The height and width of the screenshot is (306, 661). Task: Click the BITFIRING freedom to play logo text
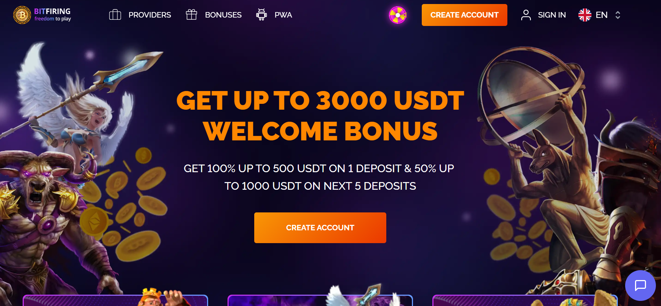click(52, 15)
